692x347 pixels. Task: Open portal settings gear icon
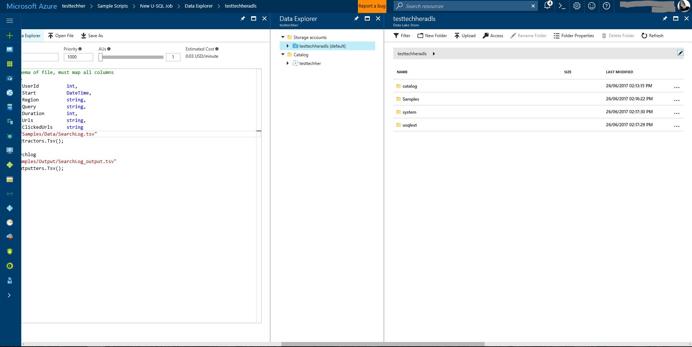(x=577, y=6)
